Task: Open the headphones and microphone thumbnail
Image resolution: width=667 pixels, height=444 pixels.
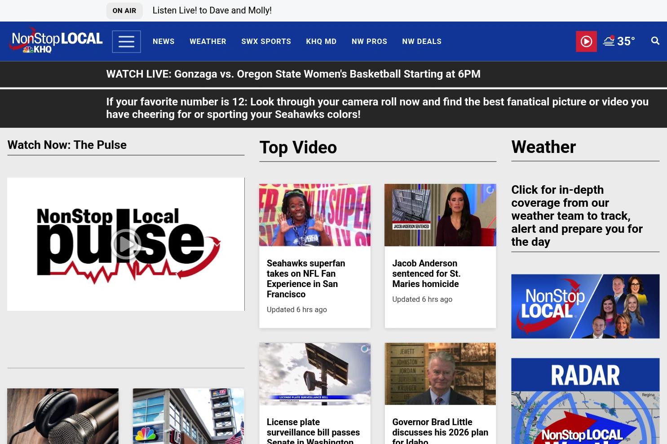Action: coord(63,416)
